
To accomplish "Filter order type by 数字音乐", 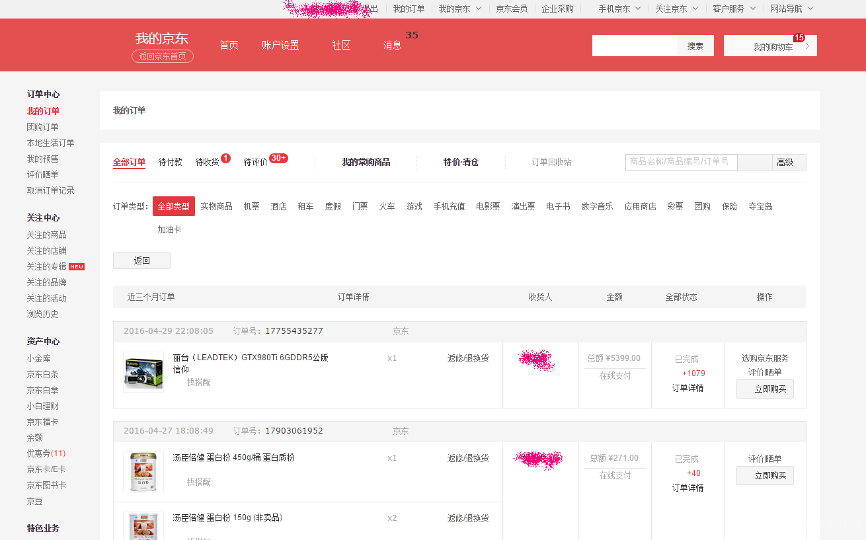I will click(x=597, y=206).
